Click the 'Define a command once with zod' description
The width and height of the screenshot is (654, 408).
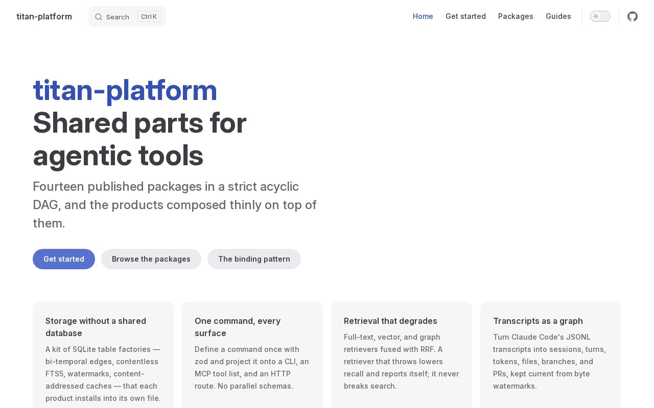pyautogui.click(x=252, y=368)
